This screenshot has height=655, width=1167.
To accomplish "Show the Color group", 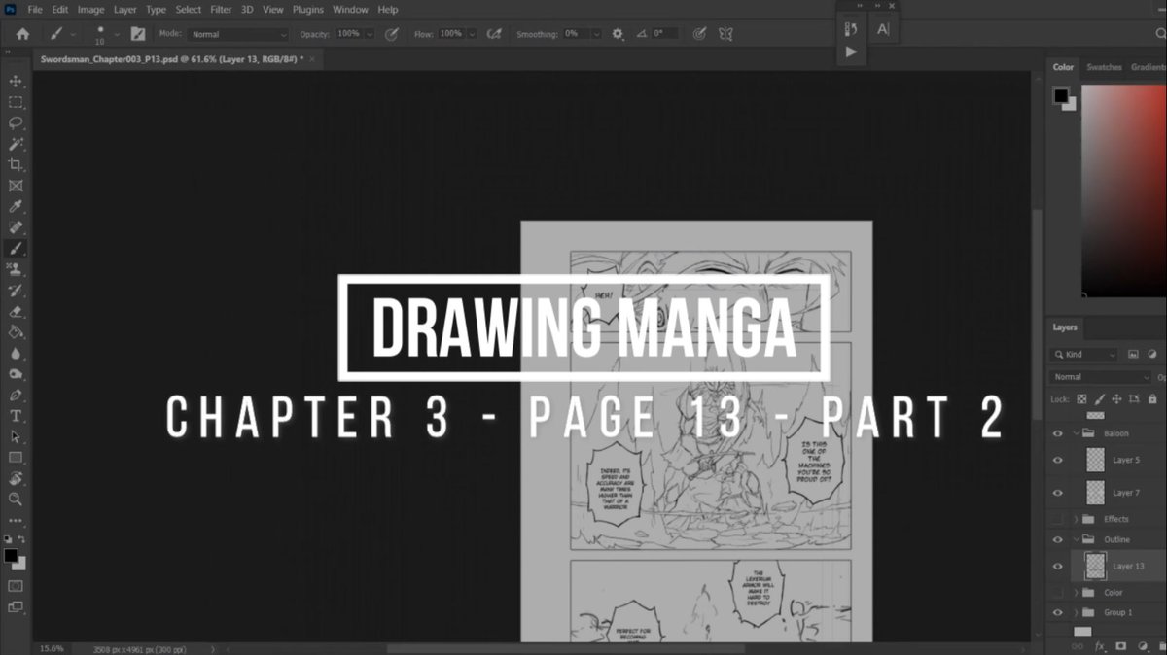I will [x=1058, y=592].
